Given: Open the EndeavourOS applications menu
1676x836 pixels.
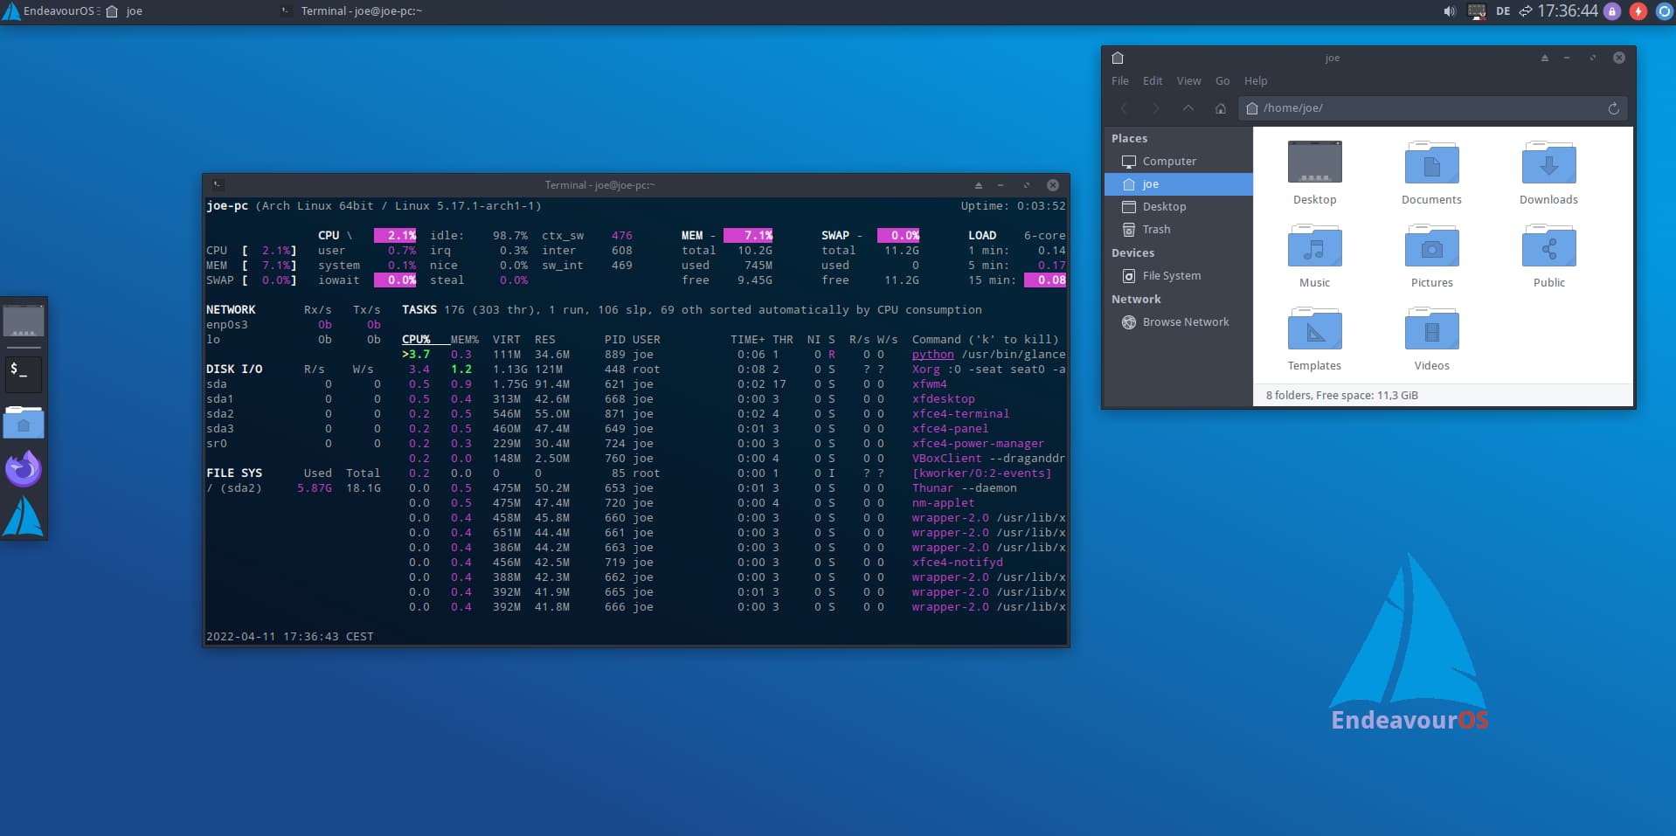Looking at the screenshot, I should [x=51, y=11].
